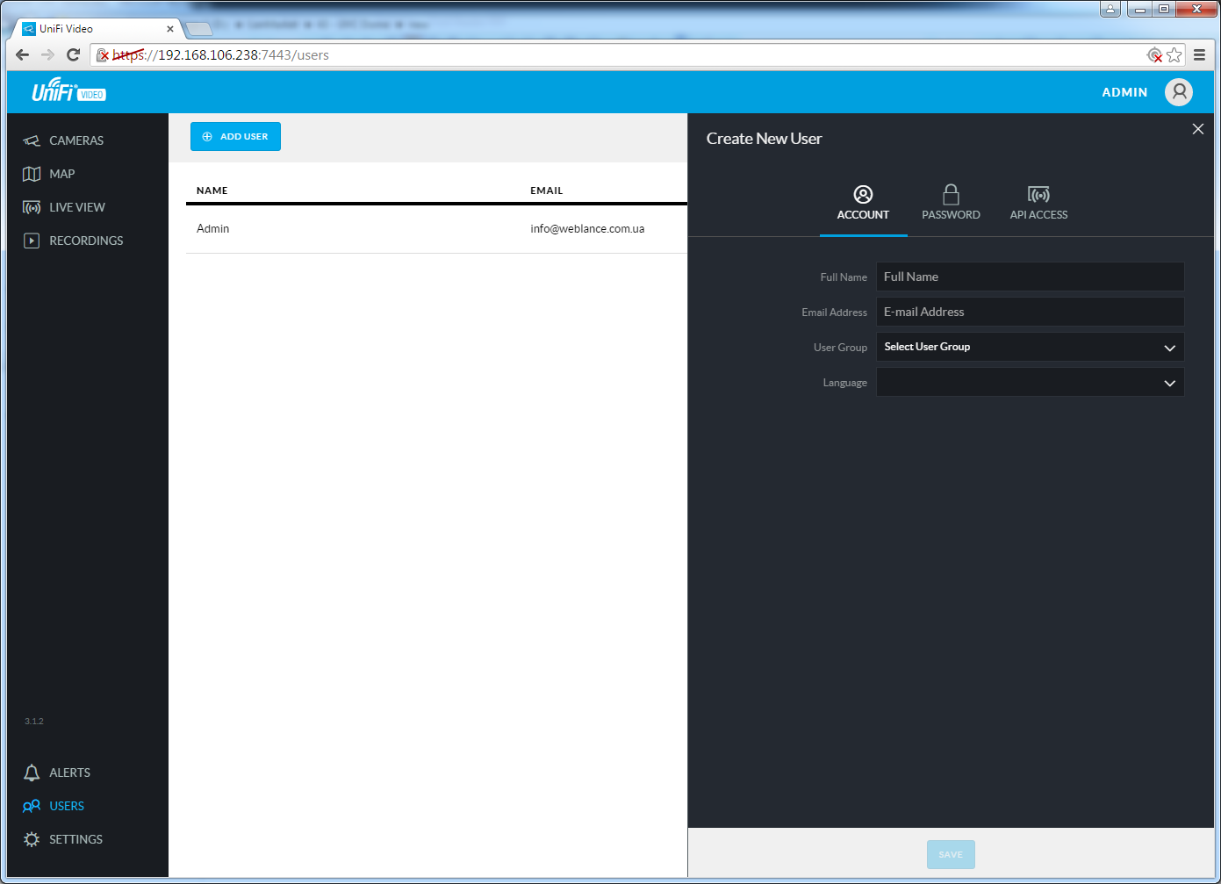The image size is (1221, 884).
Task: Close the Create New User panel
Action: coord(1197,129)
